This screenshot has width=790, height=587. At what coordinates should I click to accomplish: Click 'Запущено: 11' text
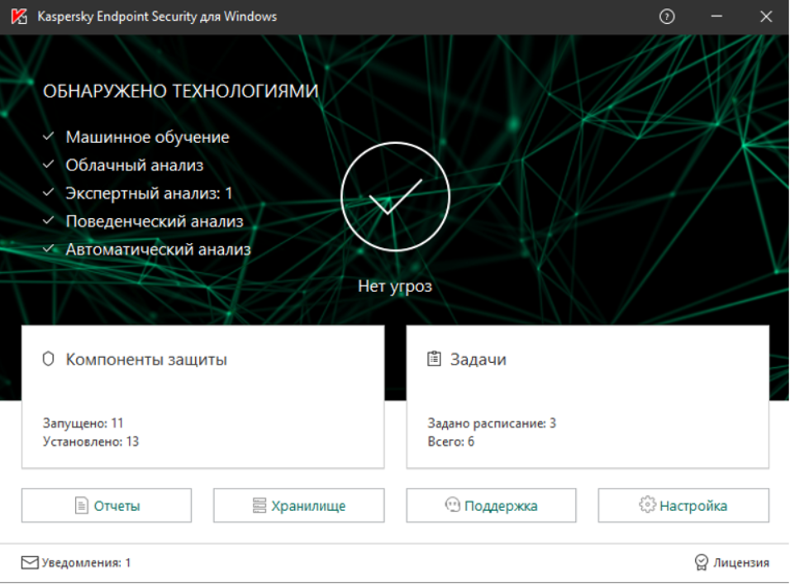[x=83, y=423]
